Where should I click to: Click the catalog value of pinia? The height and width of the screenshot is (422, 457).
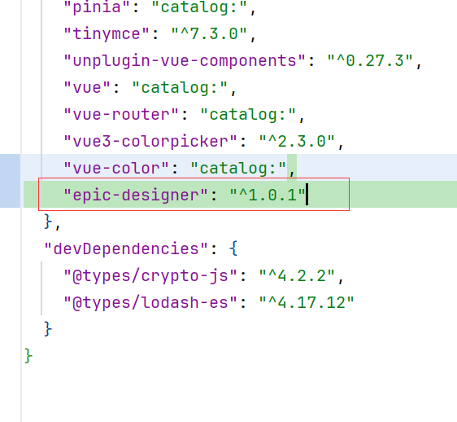pos(199,7)
